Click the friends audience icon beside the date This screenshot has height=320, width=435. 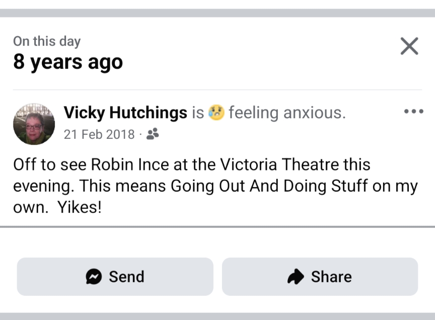coord(152,134)
